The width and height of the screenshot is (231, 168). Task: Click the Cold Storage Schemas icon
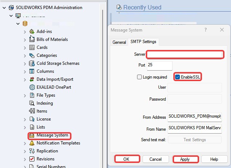(32, 63)
